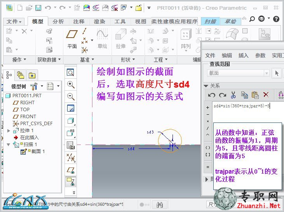The width and height of the screenshot is (284, 212).
Task: Open the 工具 Tools ribbon tab
Action: click(120, 21)
